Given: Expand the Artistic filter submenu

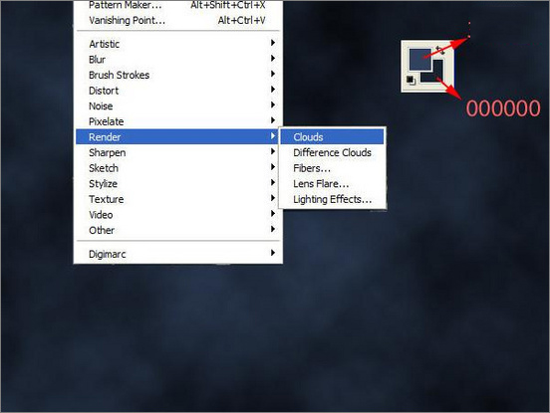Looking at the screenshot, I should (177, 44).
